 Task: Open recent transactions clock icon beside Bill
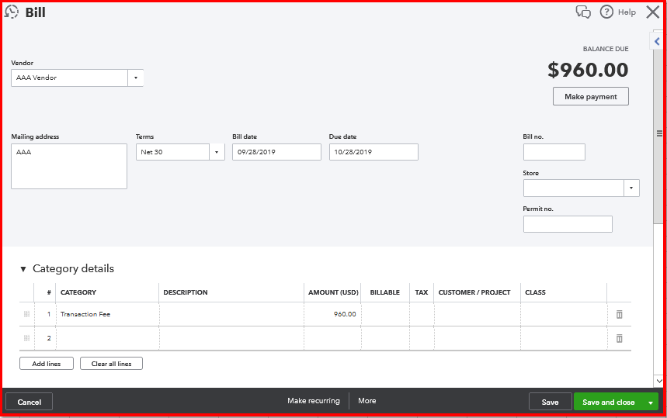click(x=12, y=12)
